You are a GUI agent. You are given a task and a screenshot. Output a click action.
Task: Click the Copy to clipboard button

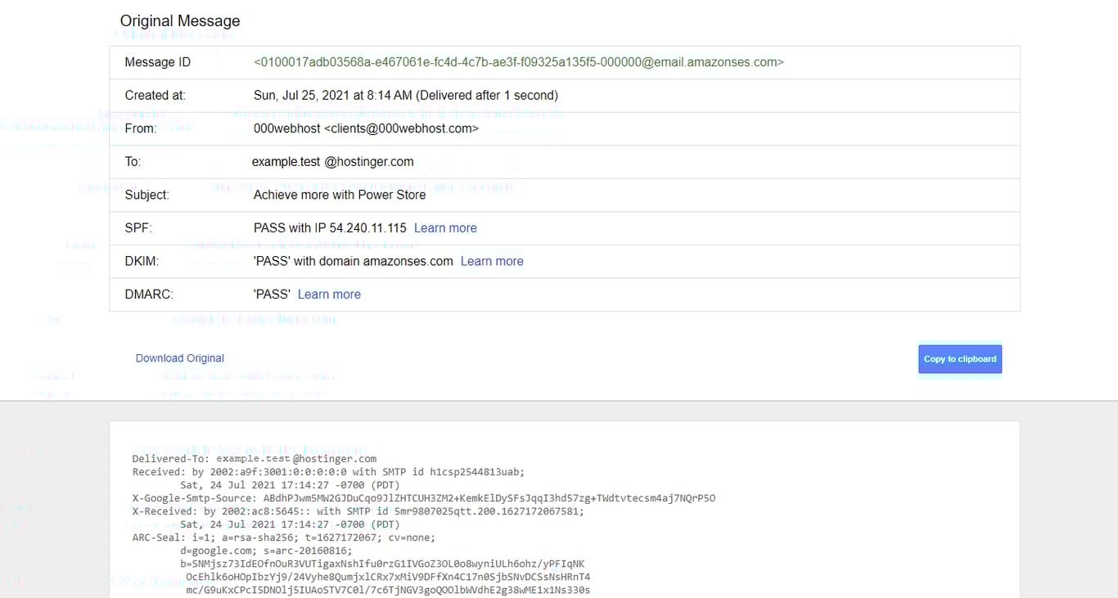[959, 358]
